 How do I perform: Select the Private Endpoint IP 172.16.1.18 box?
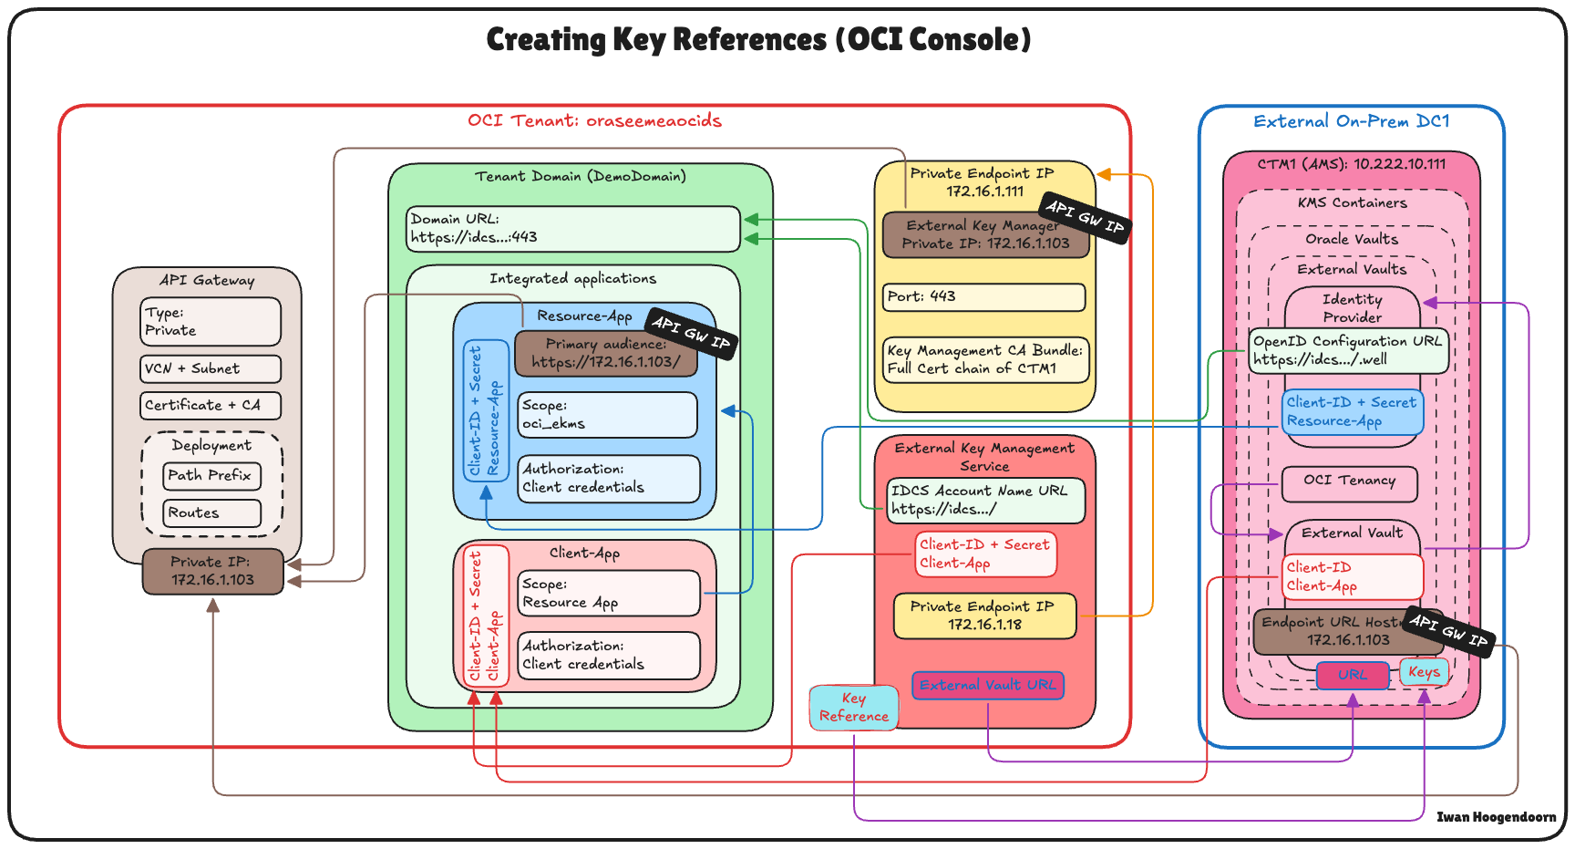tap(984, 616)
